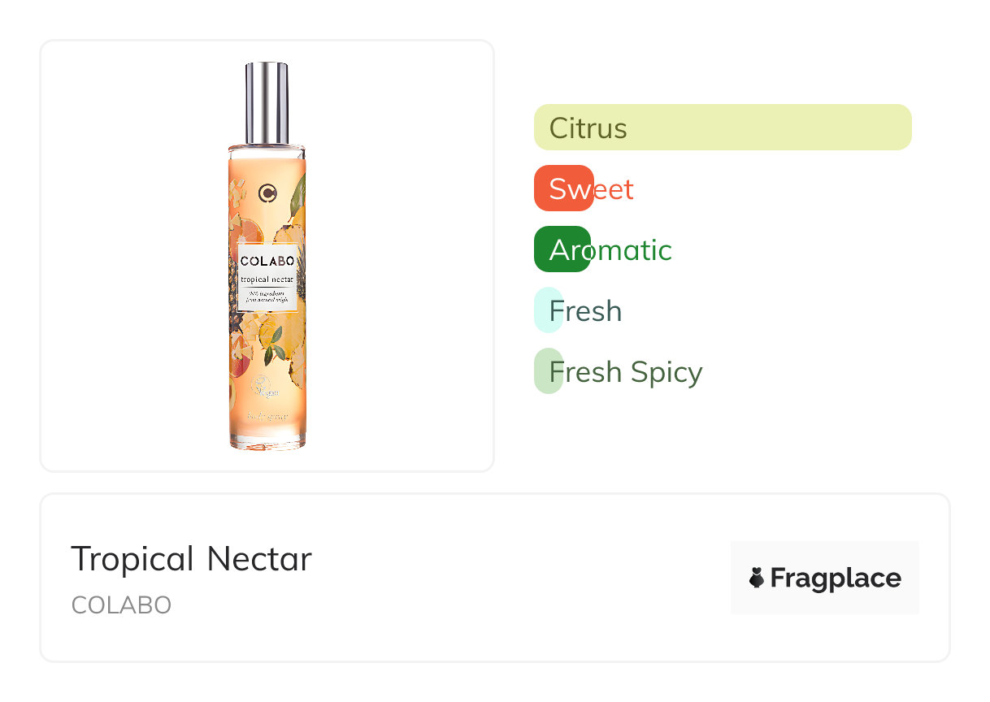Click the white COLABO label on bottle
Viewport: 990px width, 702px height.
coord(267,277)
